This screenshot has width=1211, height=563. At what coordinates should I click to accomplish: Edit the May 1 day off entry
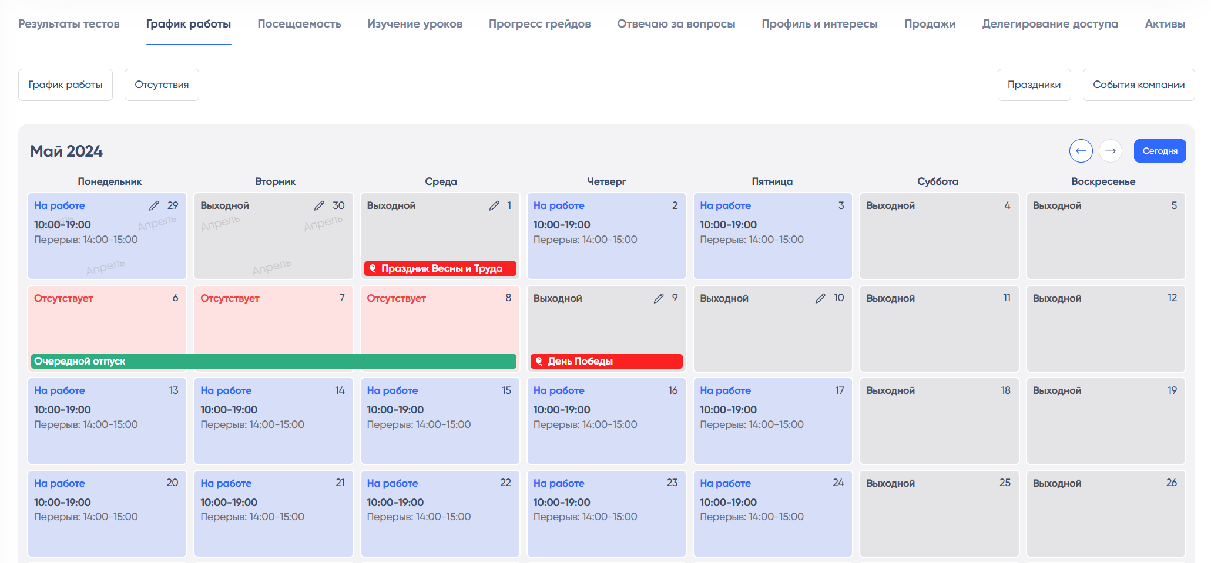(x=494, y=205)
